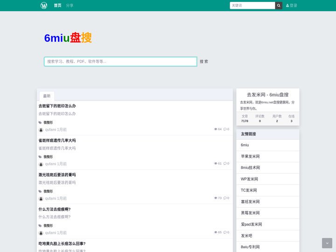Click comment bubble icon in 什么方法去痘痕啊? post
The image size is (336, 252).
point(225,232)
